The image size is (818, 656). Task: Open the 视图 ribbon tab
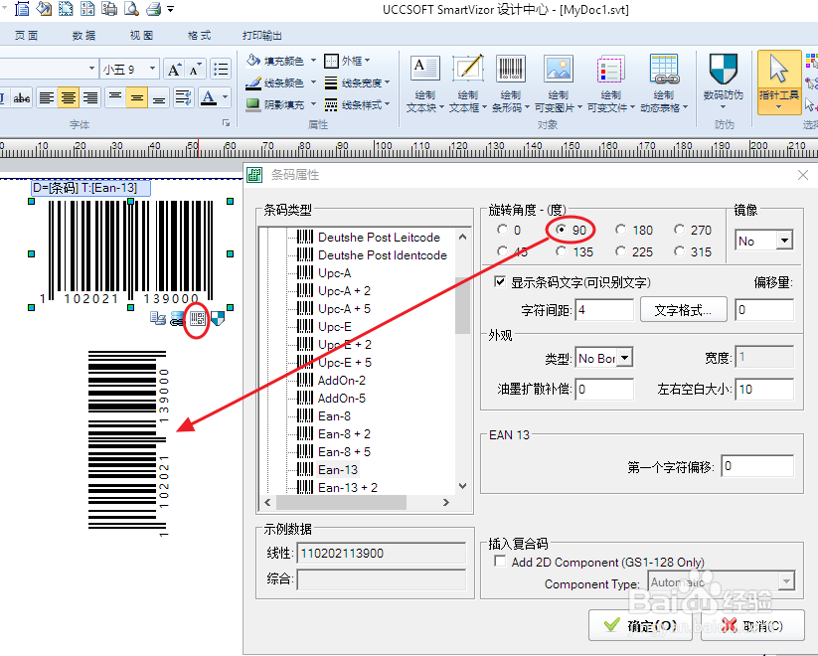(x=141, y=35)
